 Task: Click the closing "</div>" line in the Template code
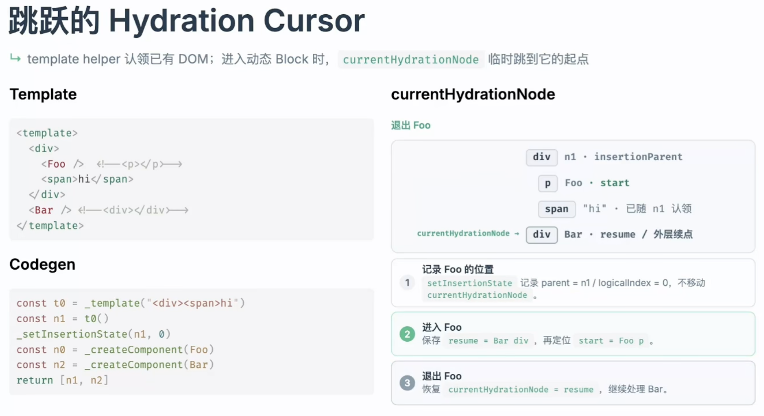pos(47,194)
